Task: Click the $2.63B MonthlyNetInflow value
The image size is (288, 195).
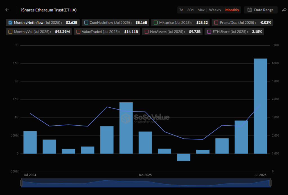Action: (x=72, y=23)
